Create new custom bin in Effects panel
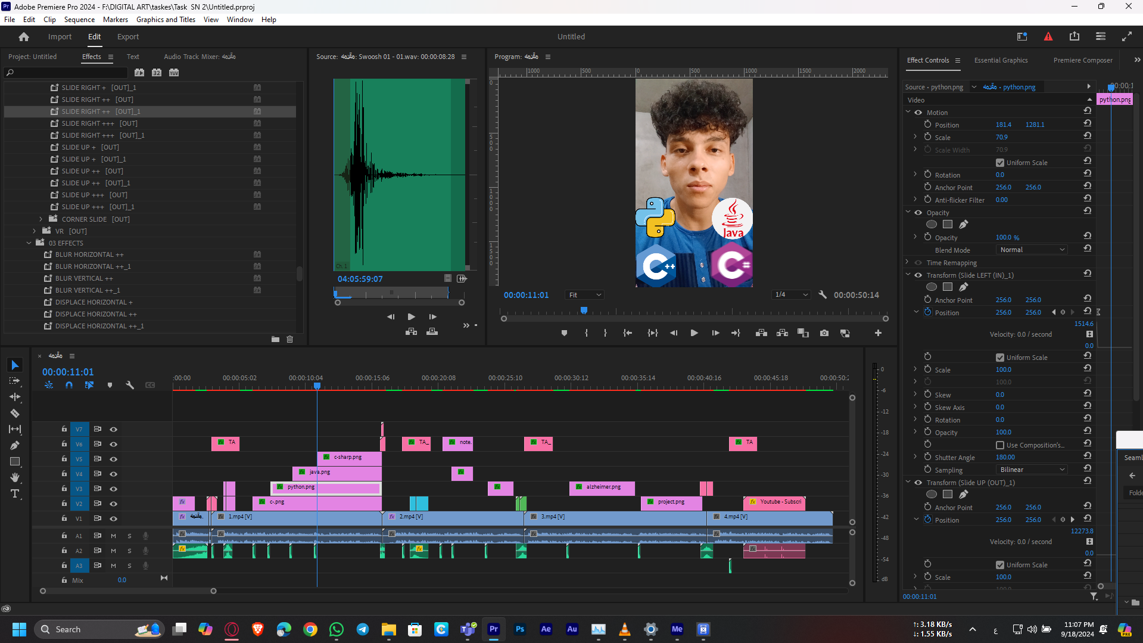This screenshot has width=1143, height=643. [275, 339]
